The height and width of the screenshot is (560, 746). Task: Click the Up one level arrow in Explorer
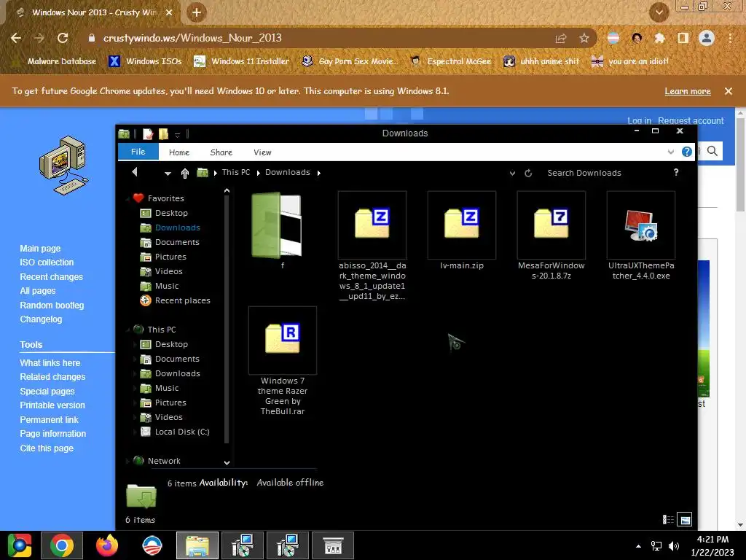184,173
